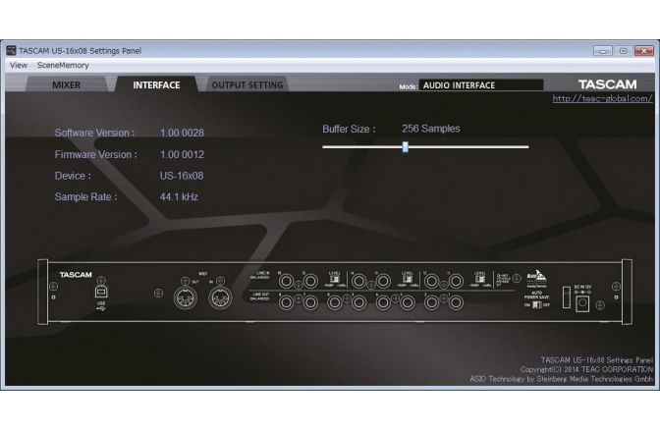Maximize the Settings Panel window
Viewport: 660px width, 432px height.
(x=624, y=51)
